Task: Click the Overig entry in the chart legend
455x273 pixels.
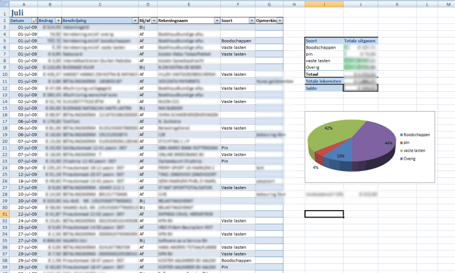Action: tap(408, 159)
